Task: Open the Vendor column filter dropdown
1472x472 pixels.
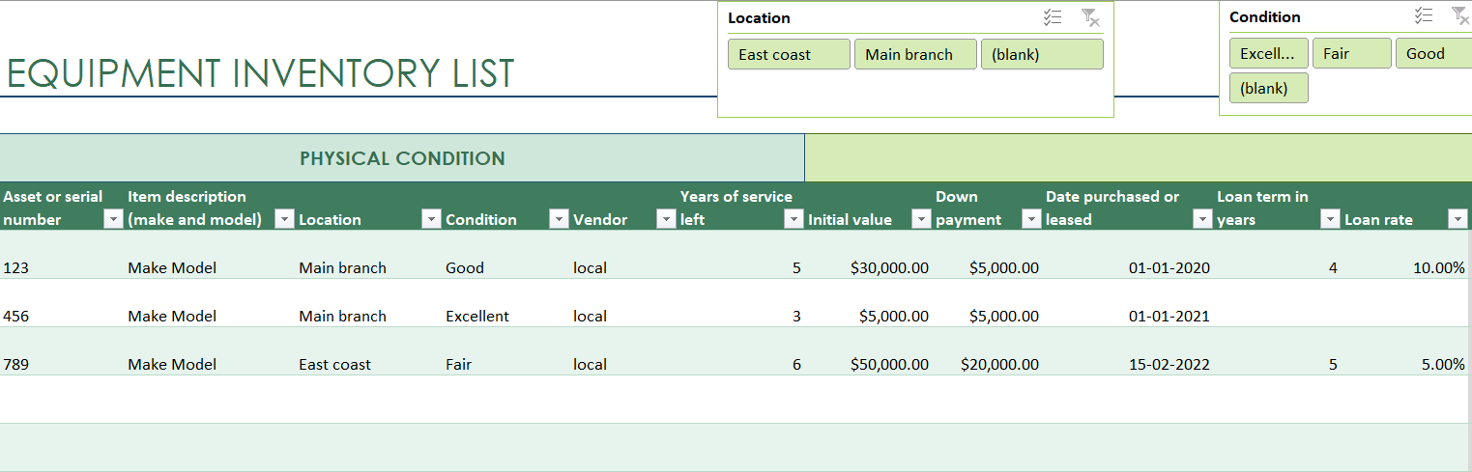Action: click(666, 220)
